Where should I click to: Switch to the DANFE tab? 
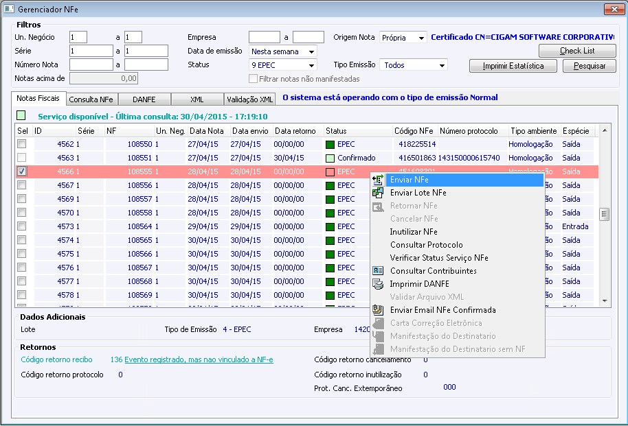coord(144,99)
